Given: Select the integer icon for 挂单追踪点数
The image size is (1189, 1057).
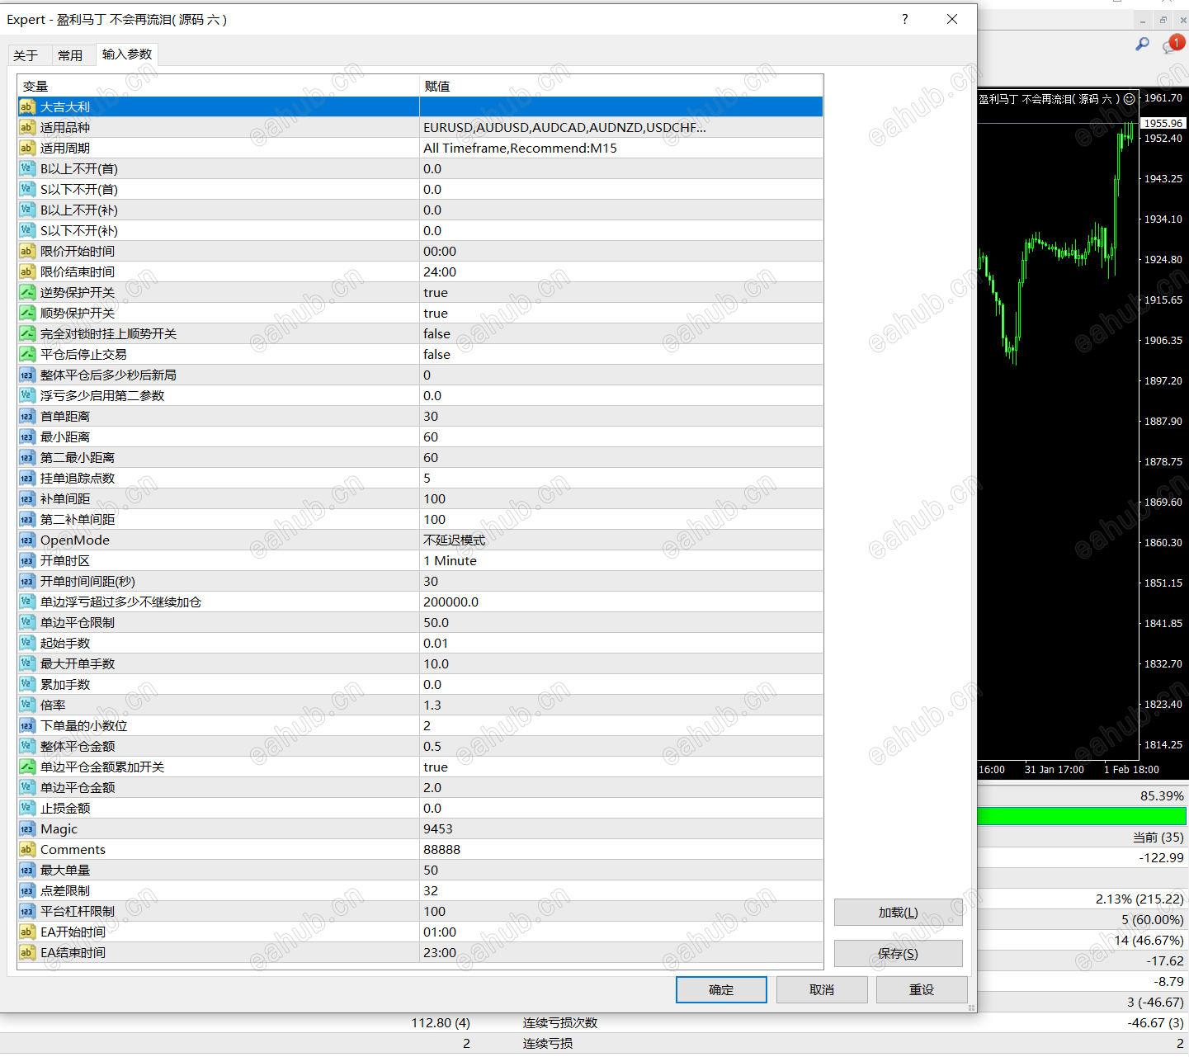Looking at the screenshot, I should click(x=27, y=478).
